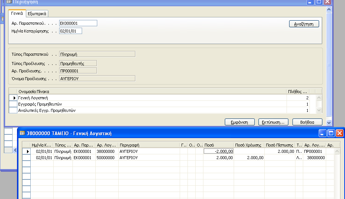The image size is (345, 199).
Task: Click the Τύπος column header in ledger
Action: tap(63, 145)
